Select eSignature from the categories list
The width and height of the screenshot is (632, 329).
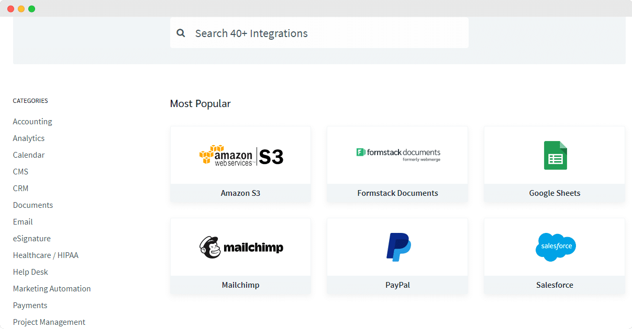pos(31,238)
